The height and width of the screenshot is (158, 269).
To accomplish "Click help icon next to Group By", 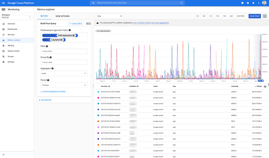I will [x=51, y=58].
